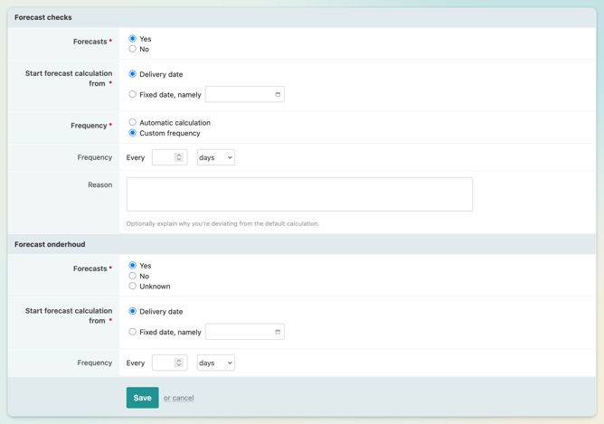Select Yes for Forecasts under Forecast checks

[x=133, y=39]
